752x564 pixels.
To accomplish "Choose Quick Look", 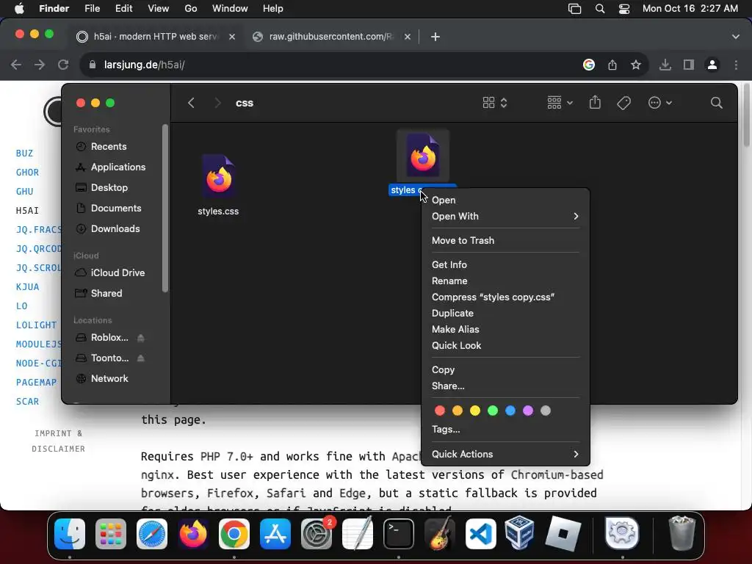I will (x=505, y=345).
